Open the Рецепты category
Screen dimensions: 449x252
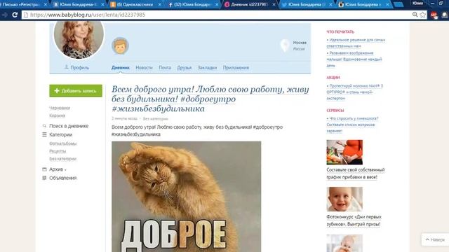pos(58,151)
